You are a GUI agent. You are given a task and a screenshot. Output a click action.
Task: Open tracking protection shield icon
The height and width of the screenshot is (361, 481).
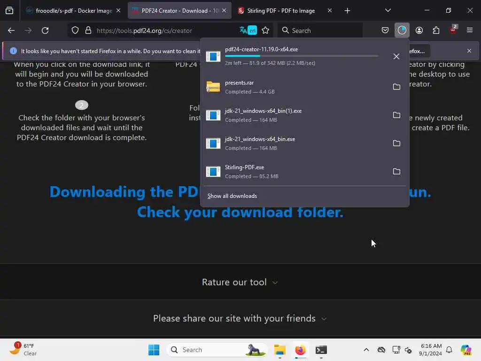click(x=75, y=31)
